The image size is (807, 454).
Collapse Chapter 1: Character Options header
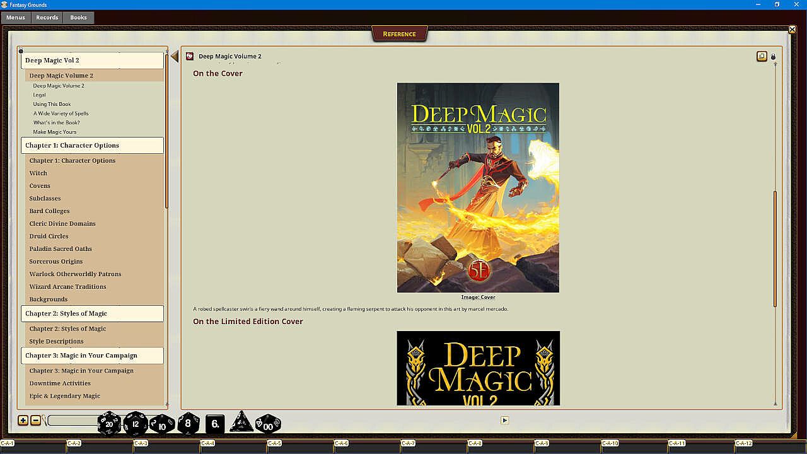tap(92, 145)
